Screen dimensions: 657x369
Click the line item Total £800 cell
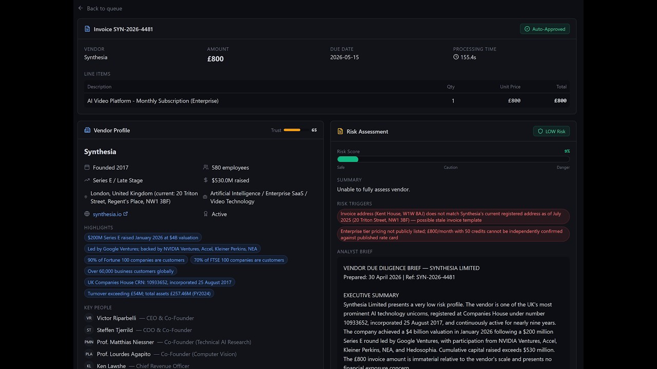[561, 101]
